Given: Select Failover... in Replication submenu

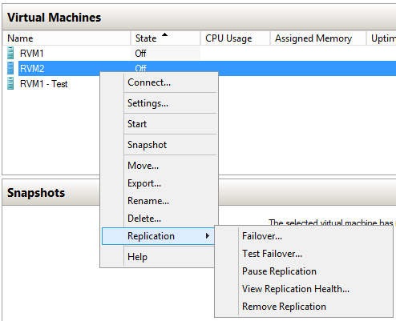Looking at the screenshot, I should tap(304, 236).
